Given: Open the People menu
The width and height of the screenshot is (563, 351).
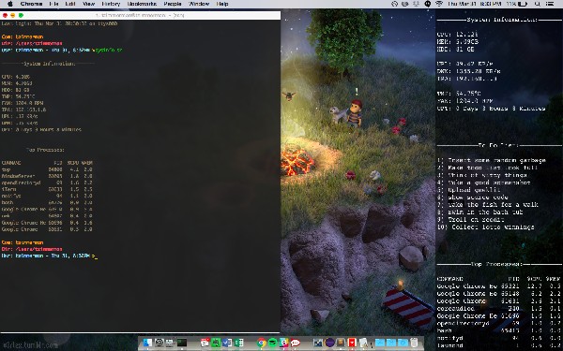Looking at the screenshot, I should 173,4.
